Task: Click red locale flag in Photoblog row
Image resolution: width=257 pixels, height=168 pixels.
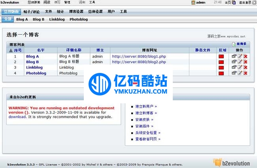Action: click(x=221, y=73)
